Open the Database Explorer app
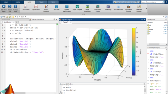Screen dimensions: 168x94 point(139,8)
